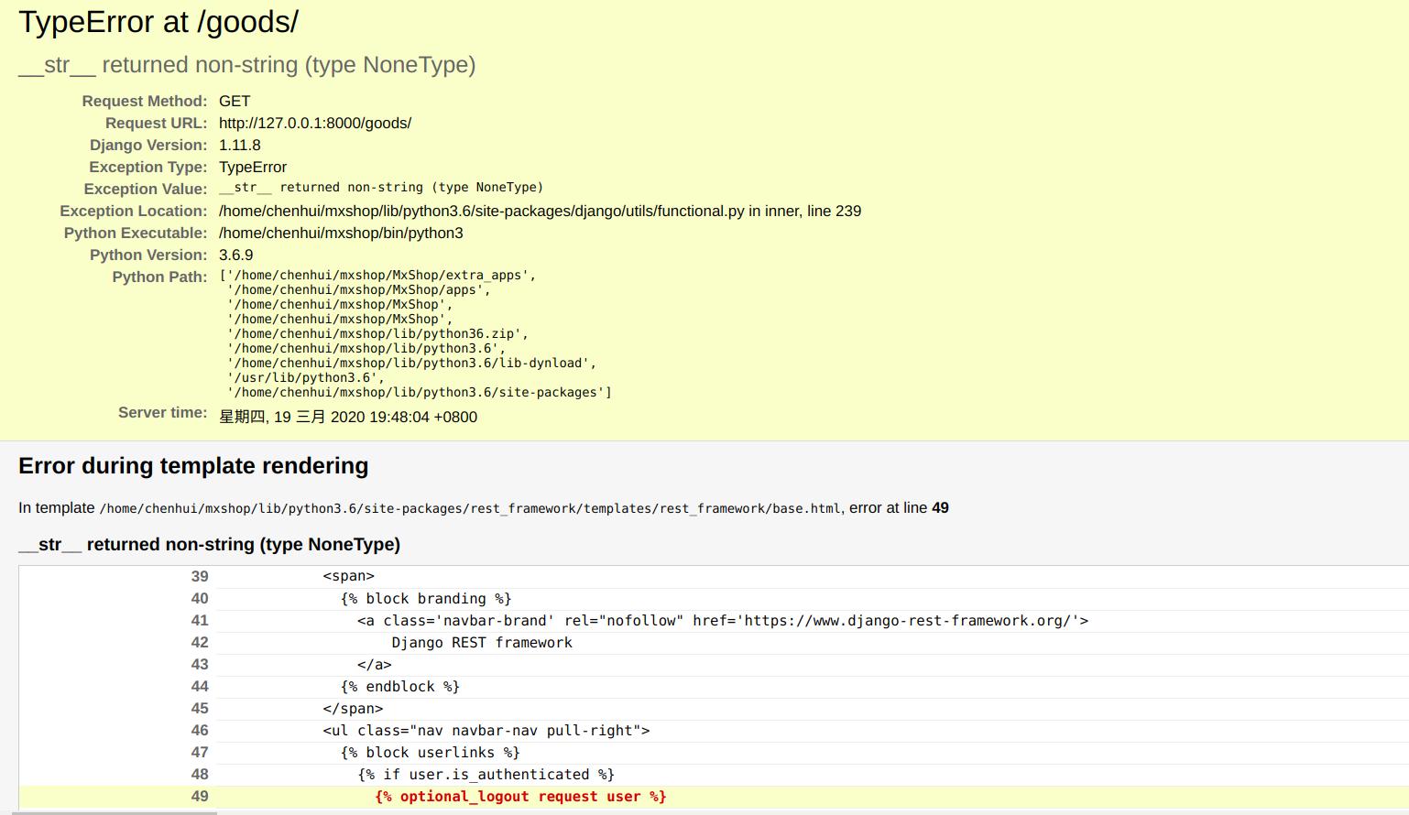
Task: Click source line 40 'block branding'
Action: (x=426, y=599)
